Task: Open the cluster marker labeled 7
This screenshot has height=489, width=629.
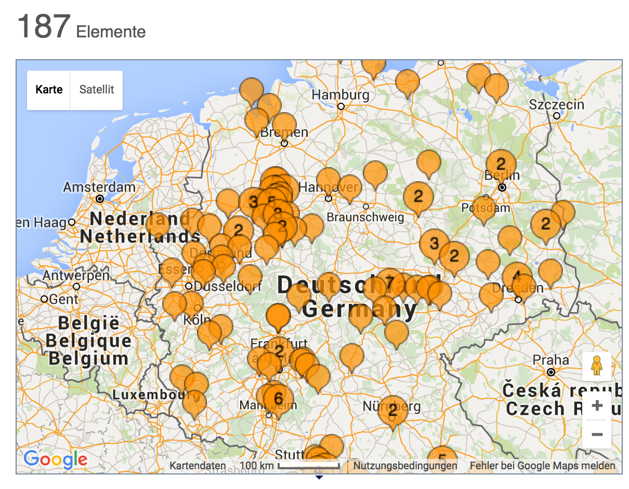Action: [x=389, y=282]
